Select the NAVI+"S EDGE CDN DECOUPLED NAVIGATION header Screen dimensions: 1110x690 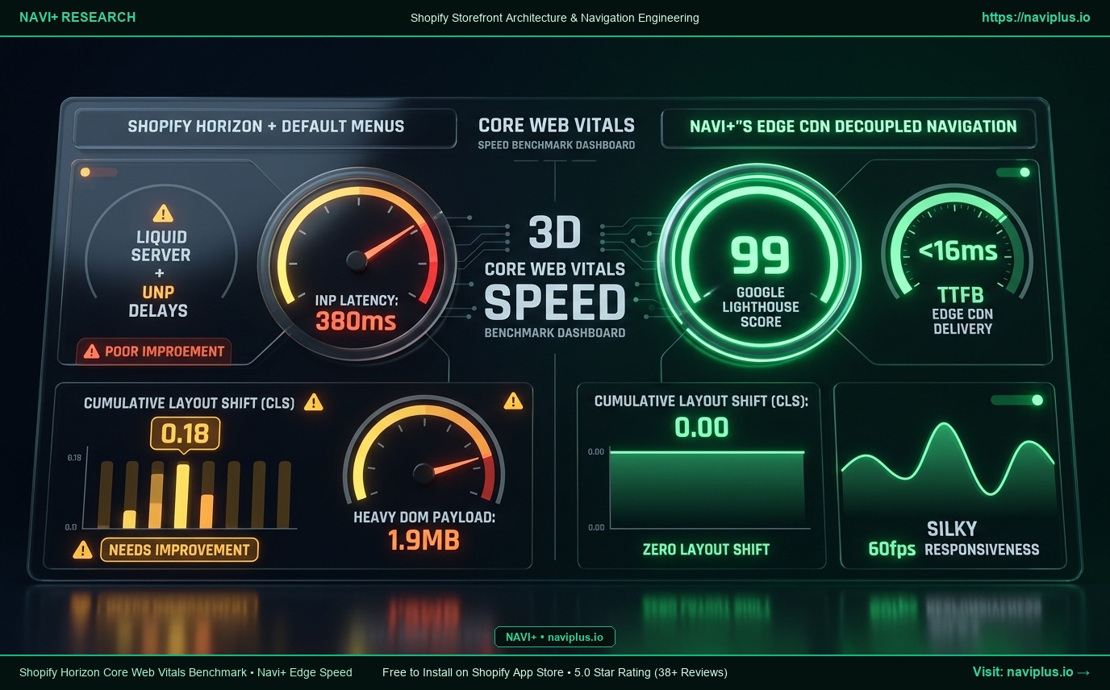[x=849, y=127]
